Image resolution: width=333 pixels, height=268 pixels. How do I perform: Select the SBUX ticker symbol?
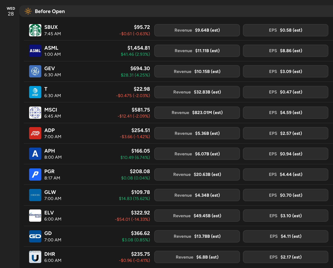coord(51,27)
